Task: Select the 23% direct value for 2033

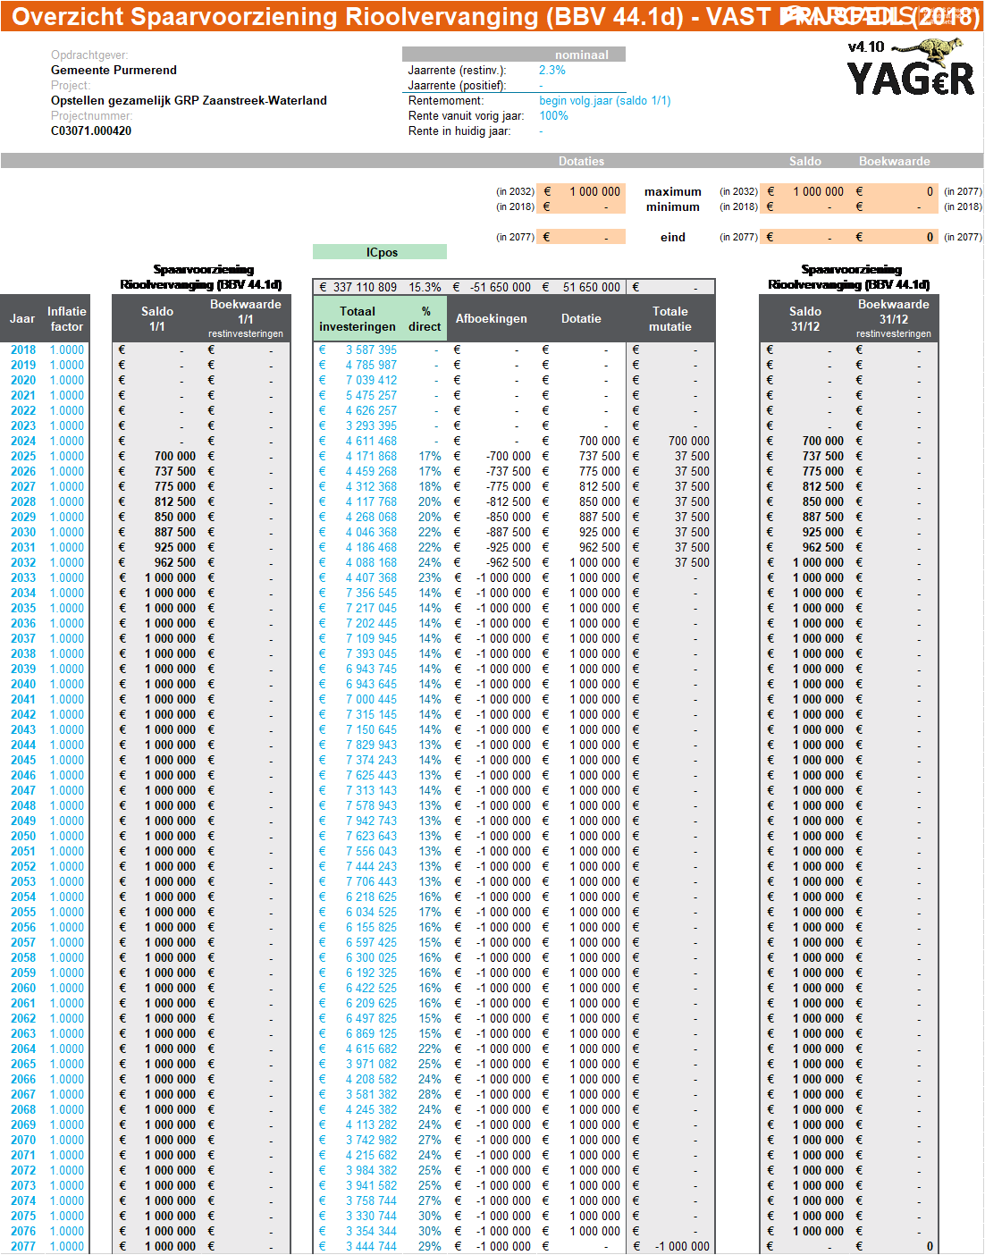Action: pyautogui.click(x=430, y=577)
